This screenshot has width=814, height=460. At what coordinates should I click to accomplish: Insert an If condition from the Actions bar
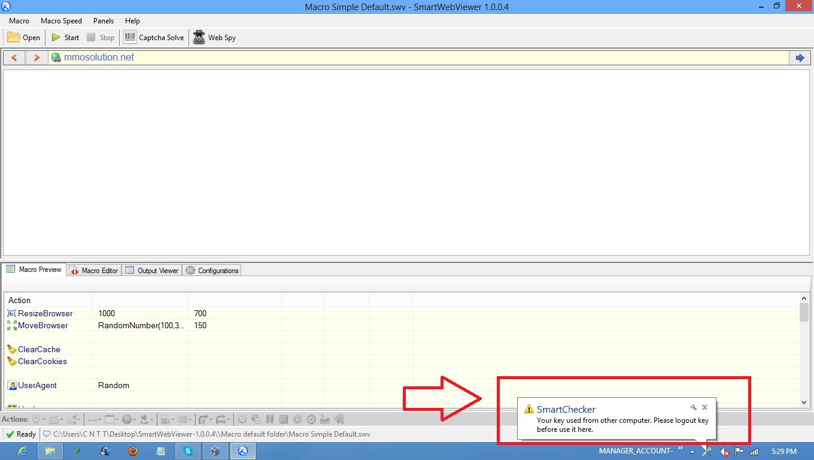[x=203, y=419]
